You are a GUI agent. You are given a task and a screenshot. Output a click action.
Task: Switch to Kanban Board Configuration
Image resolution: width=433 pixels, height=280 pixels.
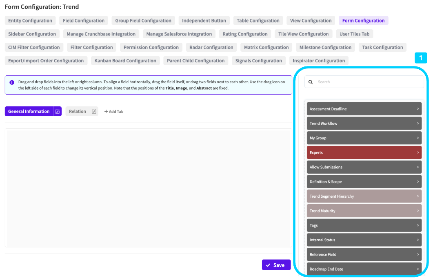[x=125, y=61]
